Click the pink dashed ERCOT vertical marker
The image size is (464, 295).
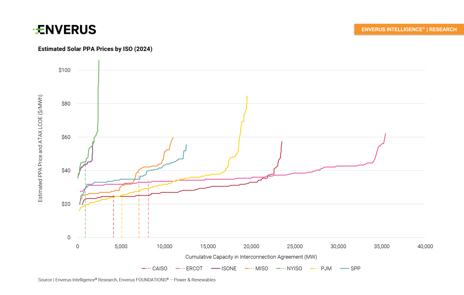pos(148,214)
